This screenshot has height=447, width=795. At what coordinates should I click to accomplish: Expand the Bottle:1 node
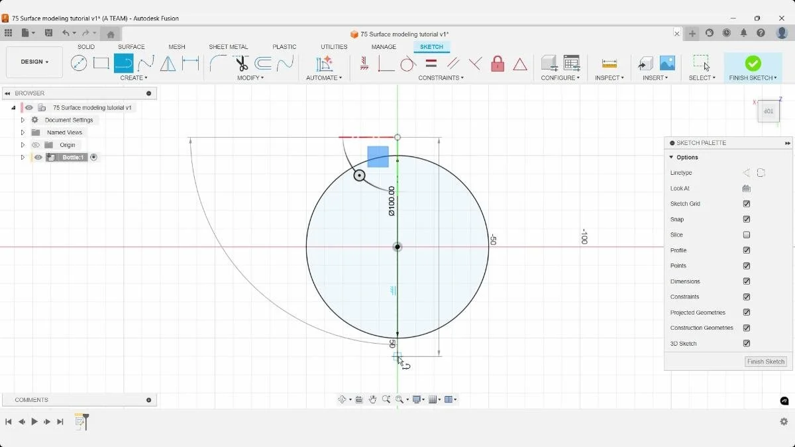point(23,158)
